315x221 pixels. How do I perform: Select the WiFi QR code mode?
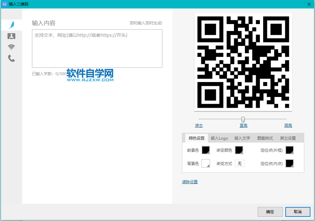pyautogui.click(x=12, y=47)
